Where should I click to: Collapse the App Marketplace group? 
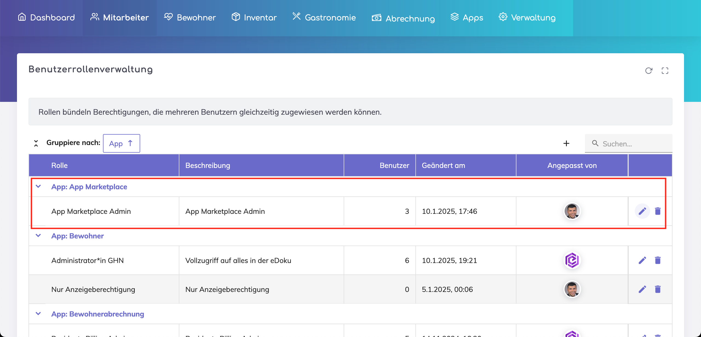(x=38, y=187)
